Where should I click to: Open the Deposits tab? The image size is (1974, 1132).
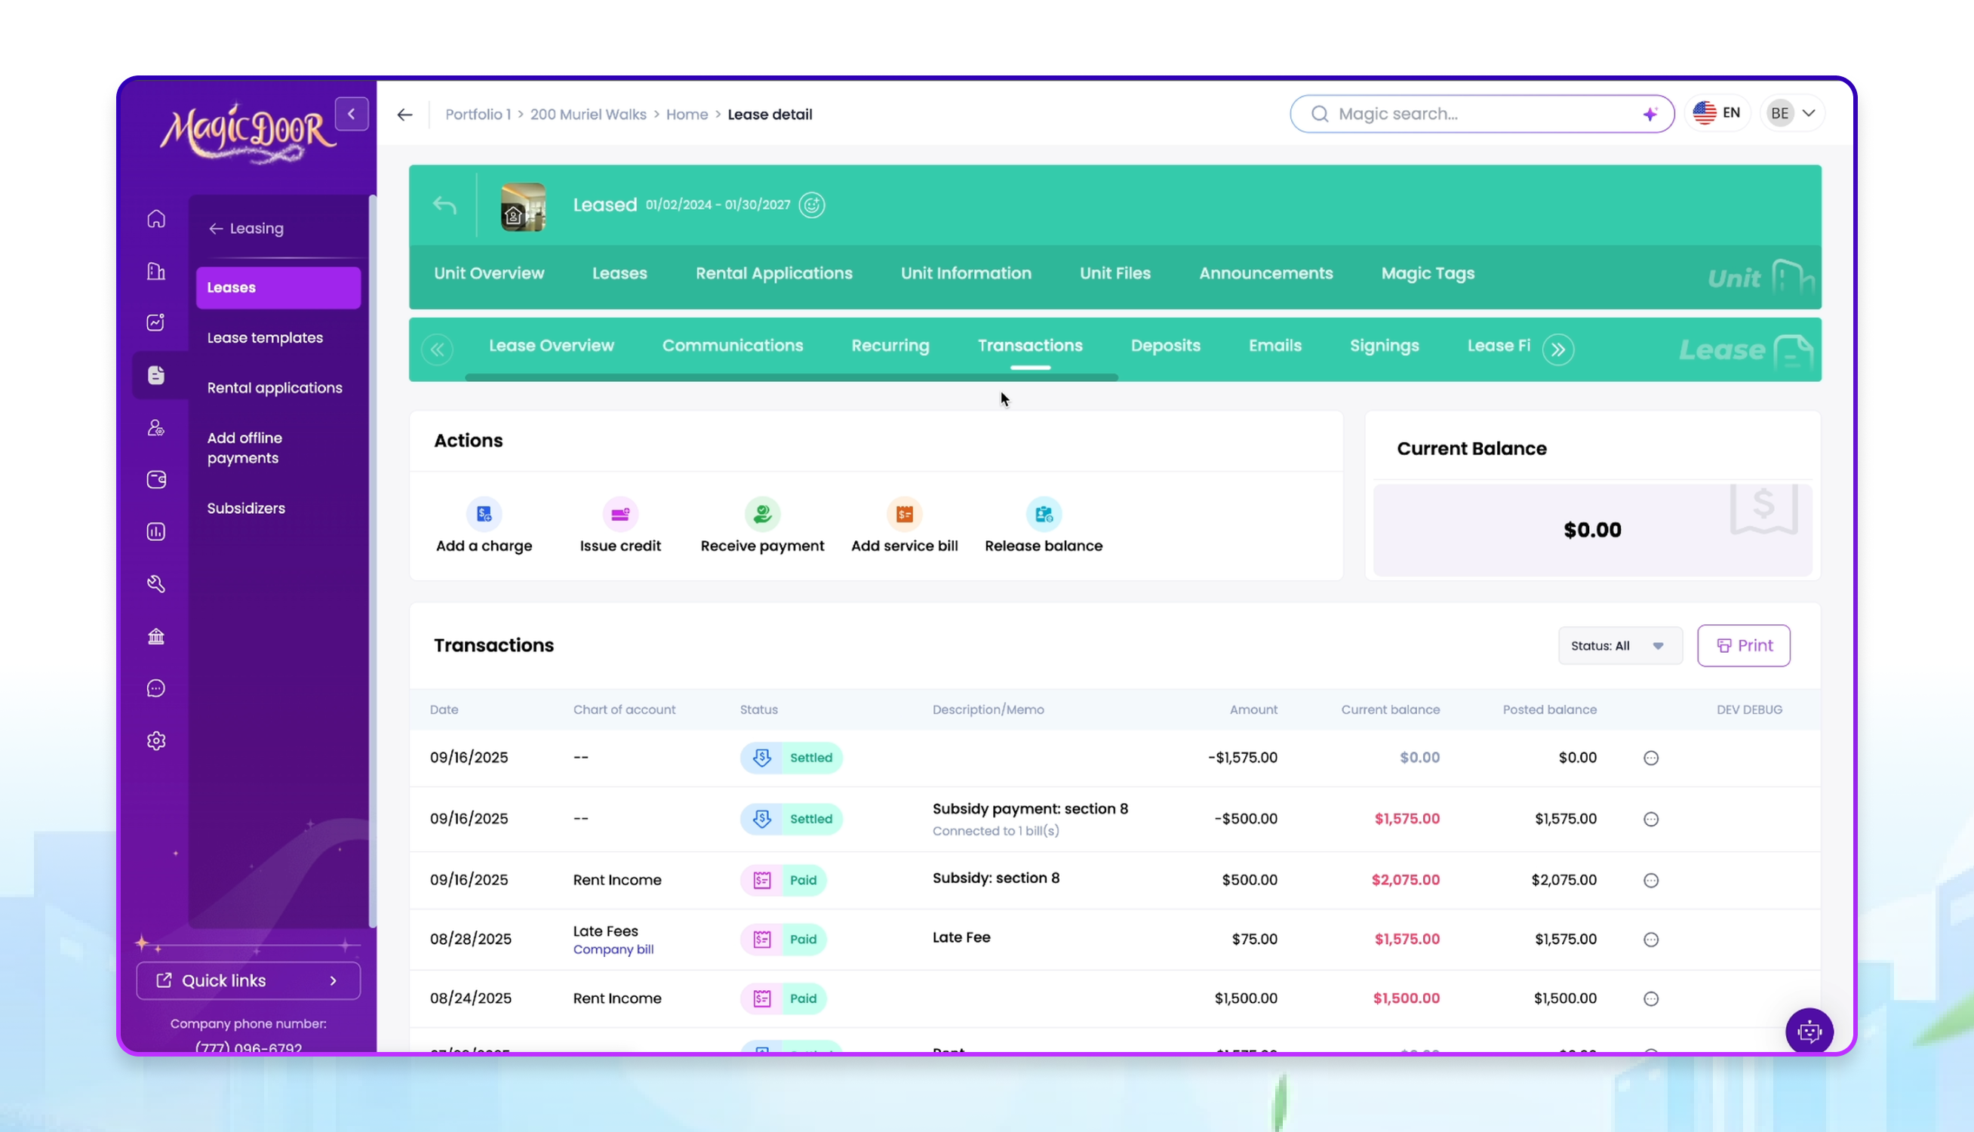coord(1165,346)
